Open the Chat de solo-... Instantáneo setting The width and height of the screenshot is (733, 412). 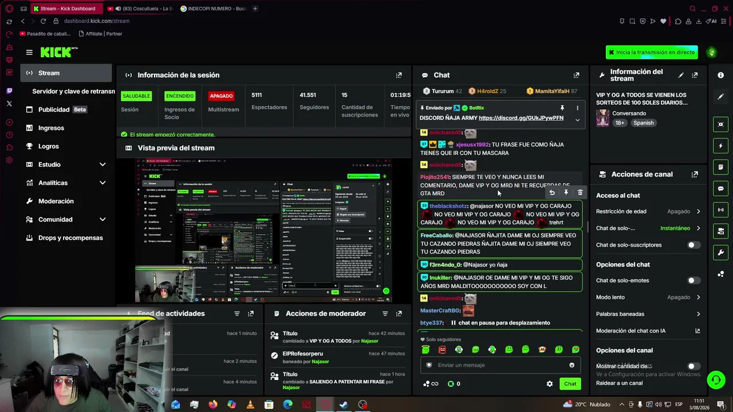click(x=648, y=228)
